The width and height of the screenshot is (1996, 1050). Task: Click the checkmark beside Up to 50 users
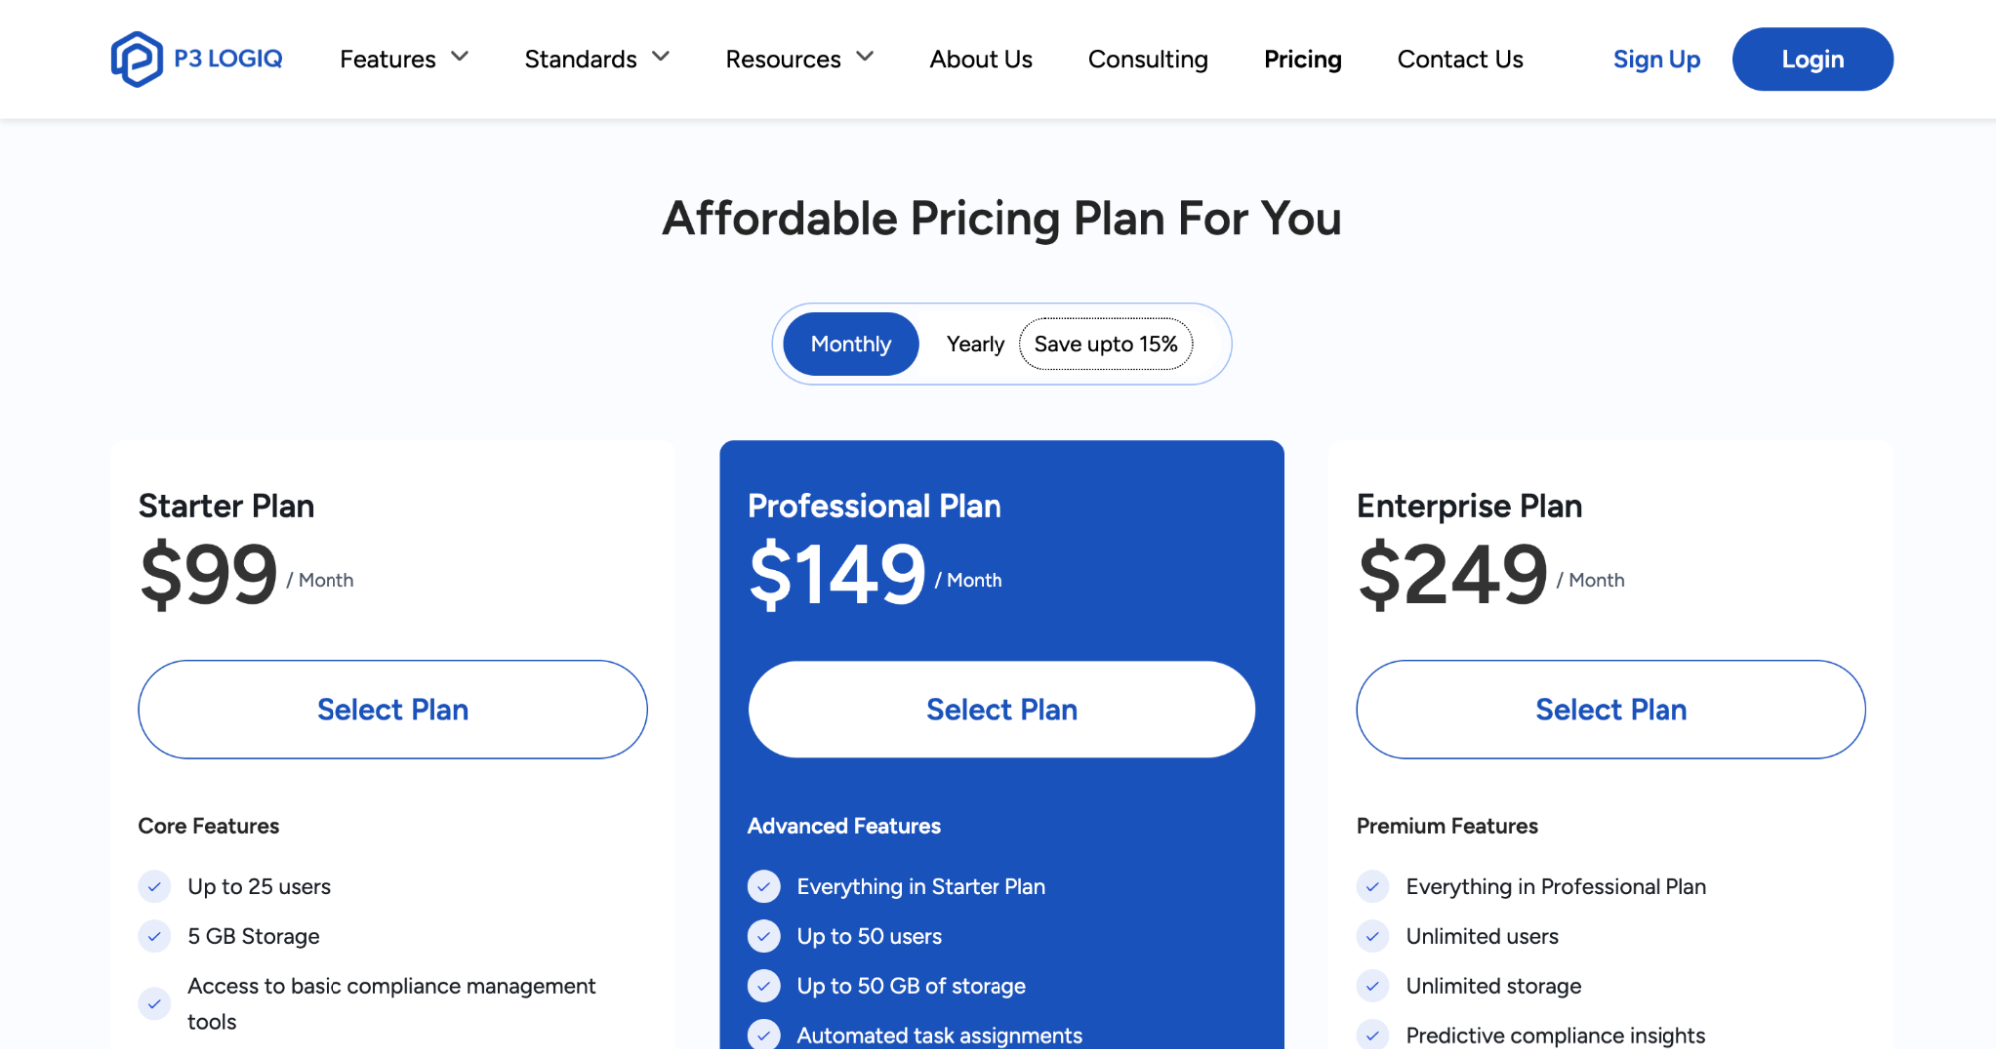pos(763,936)
